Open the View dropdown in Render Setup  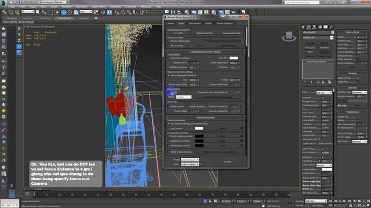(190, 164)
